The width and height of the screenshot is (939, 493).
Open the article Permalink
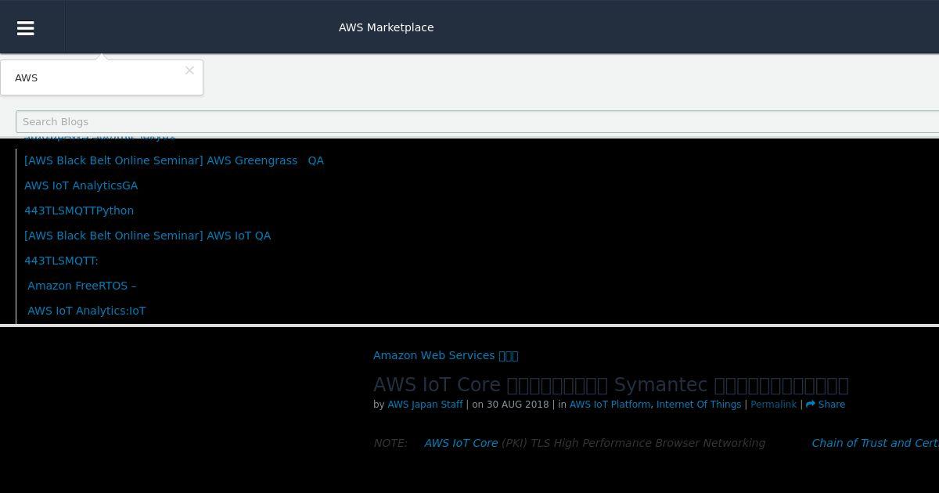(773, 405)
